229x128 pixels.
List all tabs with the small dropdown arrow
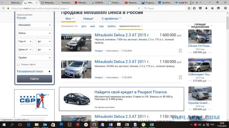(200, 2)
